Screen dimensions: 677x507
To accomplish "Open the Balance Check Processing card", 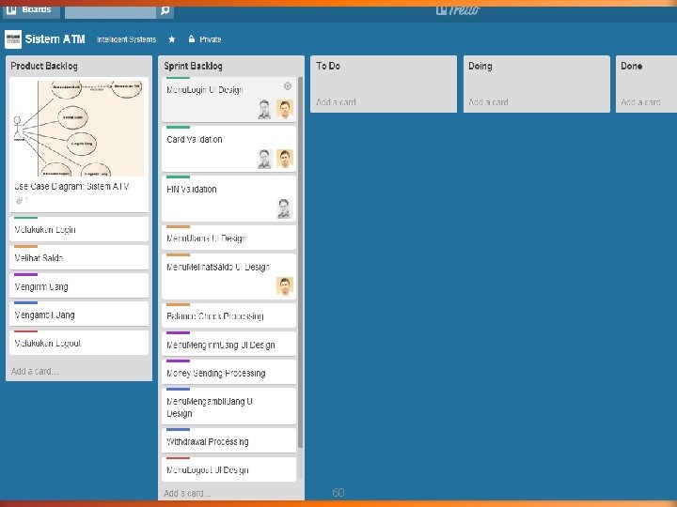I will click(228, 315).
